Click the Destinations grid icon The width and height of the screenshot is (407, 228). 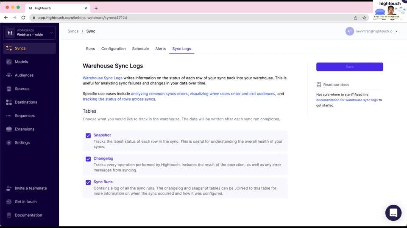point(9,102)
